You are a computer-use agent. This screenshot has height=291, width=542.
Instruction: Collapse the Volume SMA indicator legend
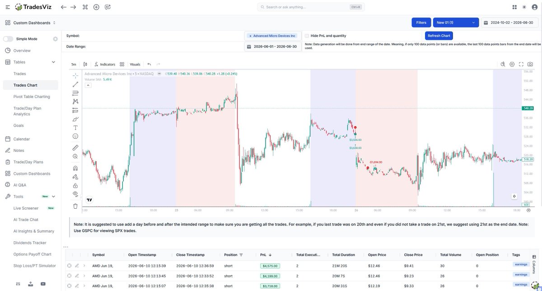(x=88, y=84)
